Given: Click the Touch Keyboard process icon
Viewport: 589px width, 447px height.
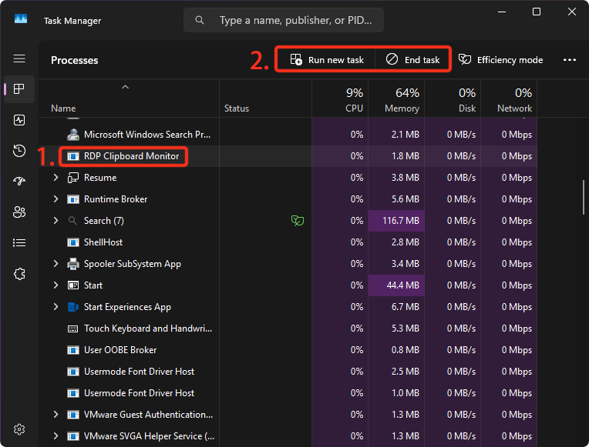Looking at the screenshot, I should (73, 329).
